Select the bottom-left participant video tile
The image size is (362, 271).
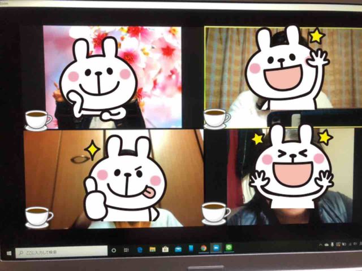click(x=113, y=178)
